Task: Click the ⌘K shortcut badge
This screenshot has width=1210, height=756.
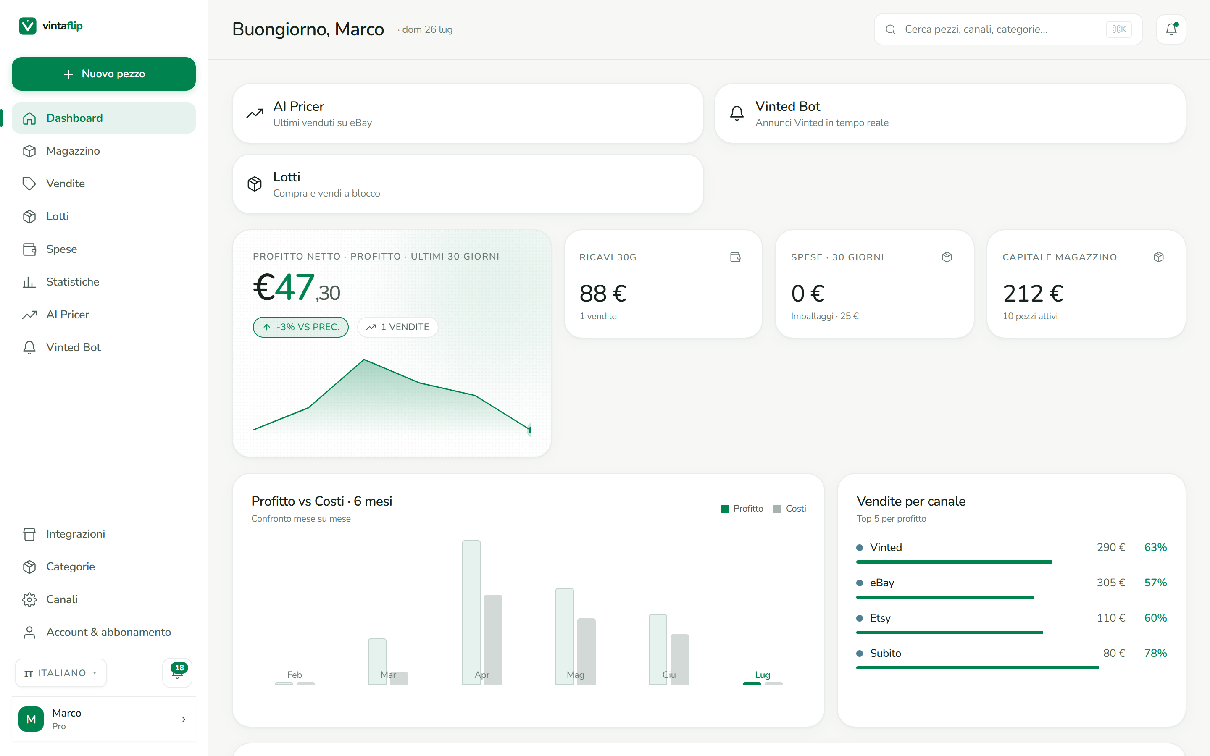Action: [1118, 29]
